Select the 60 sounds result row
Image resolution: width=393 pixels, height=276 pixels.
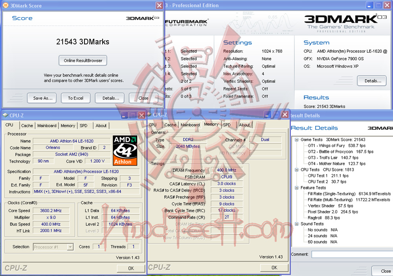pos(323,242)
